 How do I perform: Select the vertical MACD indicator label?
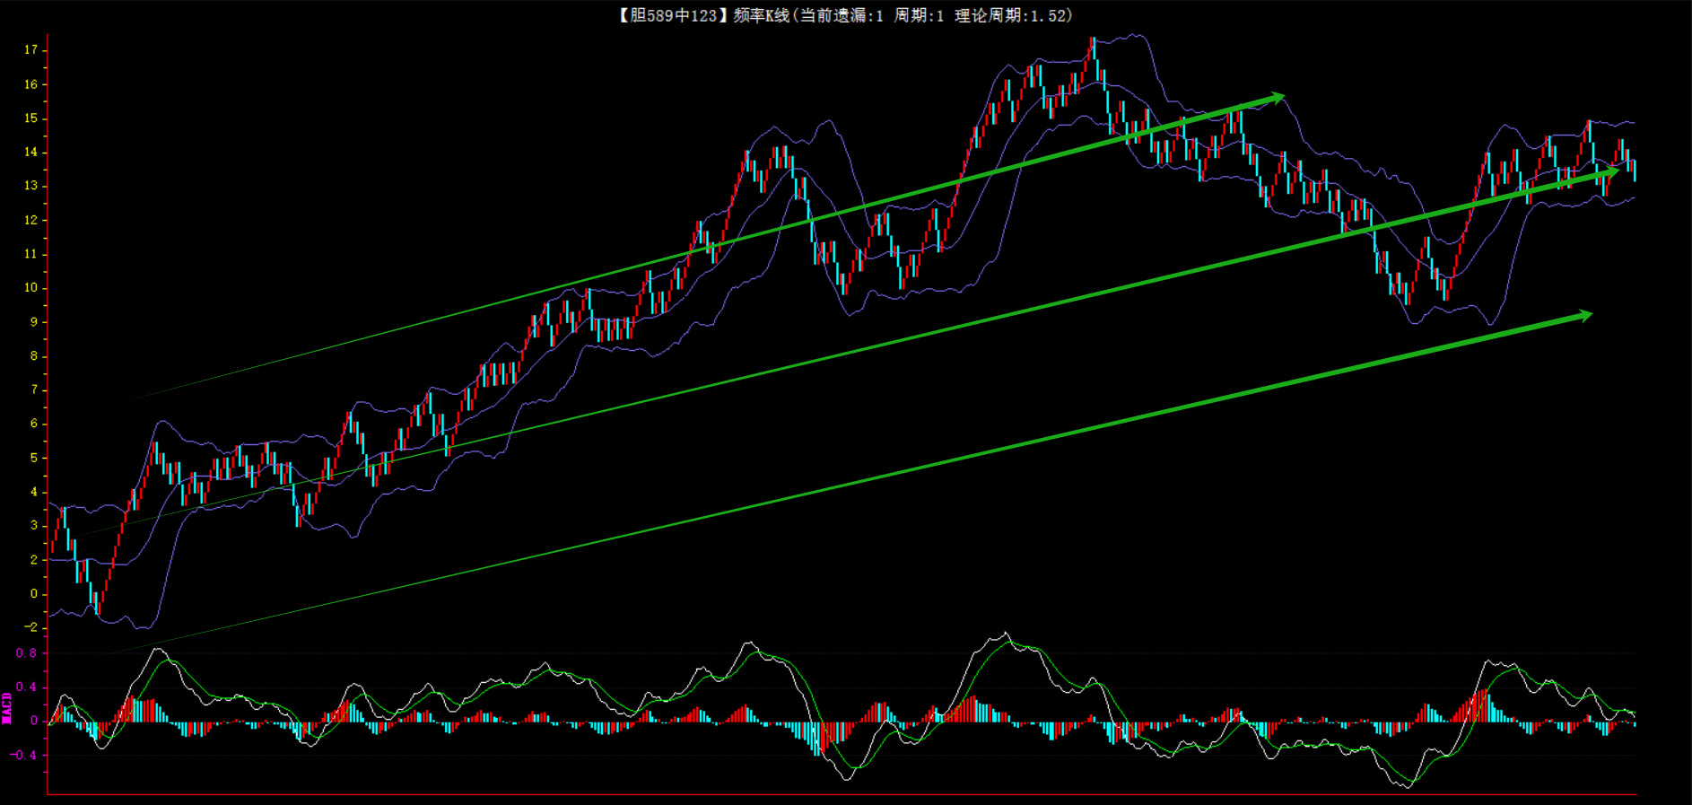point(7,707)
